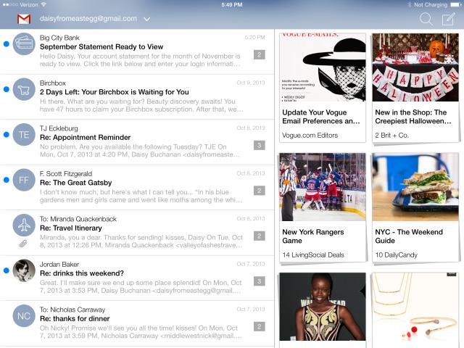The width and height of the screenshot is (464, 348).
Task: Open the gold jewelry thumbnail
Action: coord(415,307)
